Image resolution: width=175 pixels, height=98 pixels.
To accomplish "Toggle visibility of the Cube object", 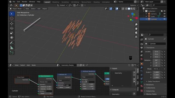I will pos(165,16).
